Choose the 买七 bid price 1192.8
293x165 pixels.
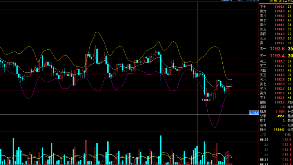click(279, 84)
